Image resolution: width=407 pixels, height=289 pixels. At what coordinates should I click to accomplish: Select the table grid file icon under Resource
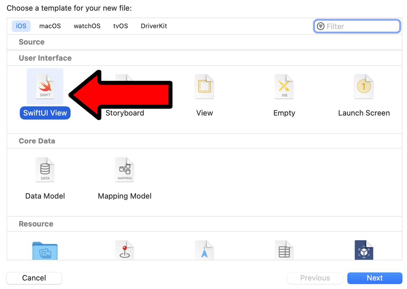284,250
